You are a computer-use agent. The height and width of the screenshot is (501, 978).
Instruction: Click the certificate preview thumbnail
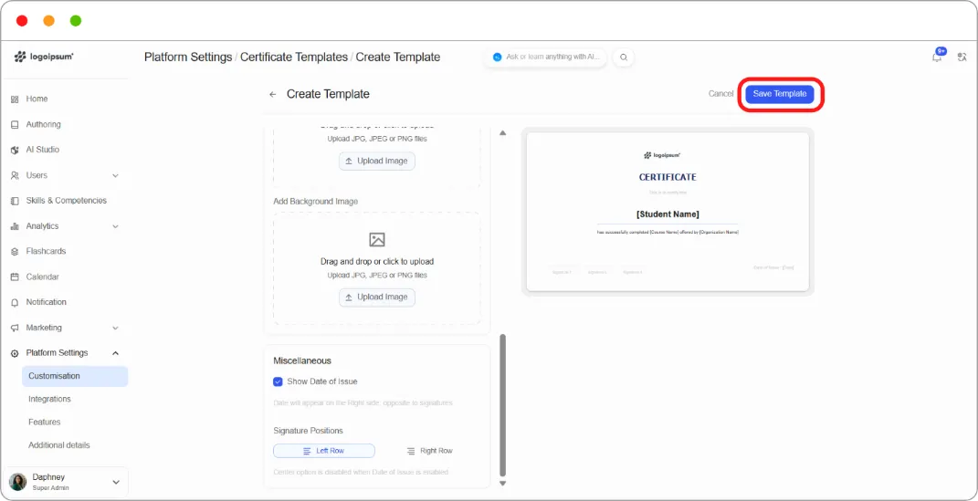tap(668, 212)
